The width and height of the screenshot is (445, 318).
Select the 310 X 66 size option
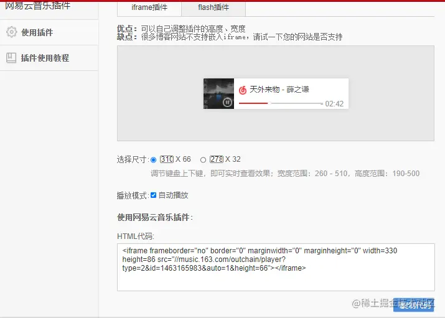(153, 160)
